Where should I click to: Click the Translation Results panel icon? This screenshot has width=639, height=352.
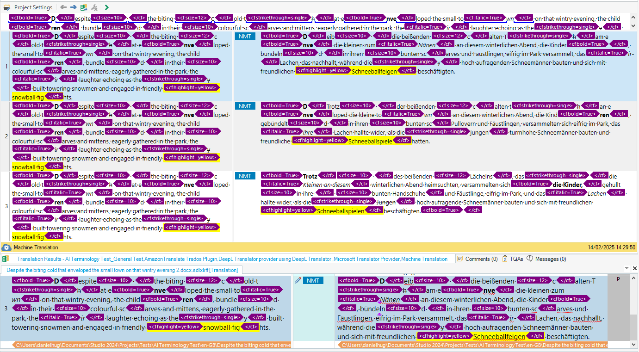tap(5, 259)
